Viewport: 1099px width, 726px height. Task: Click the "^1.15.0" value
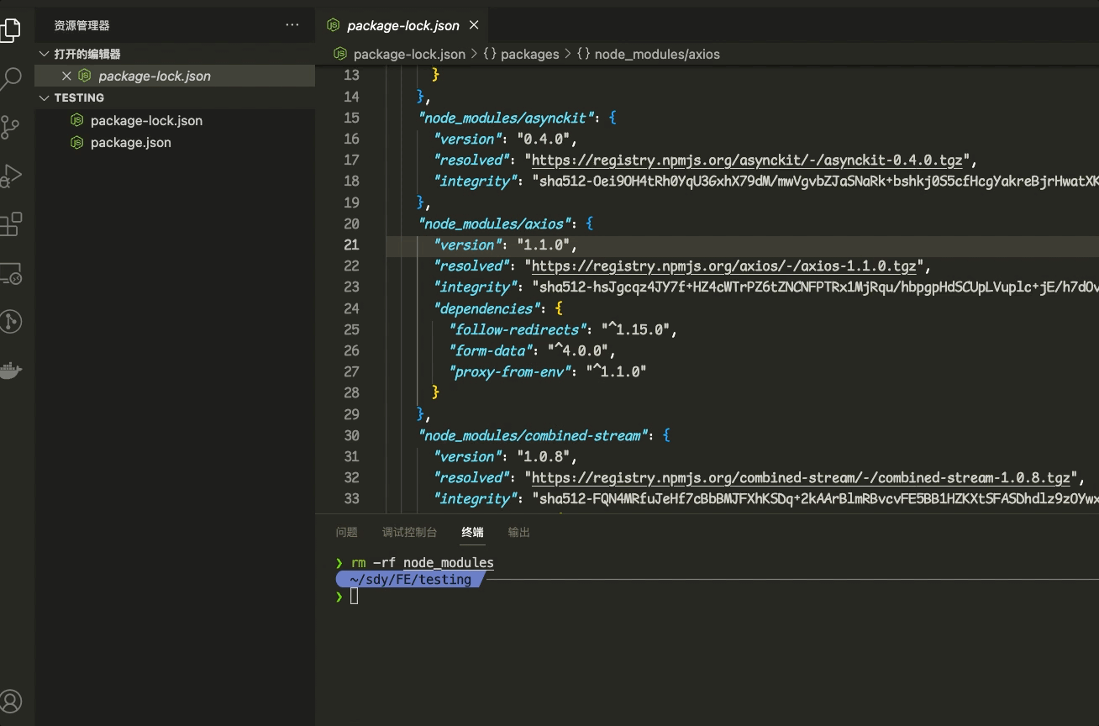636,329
